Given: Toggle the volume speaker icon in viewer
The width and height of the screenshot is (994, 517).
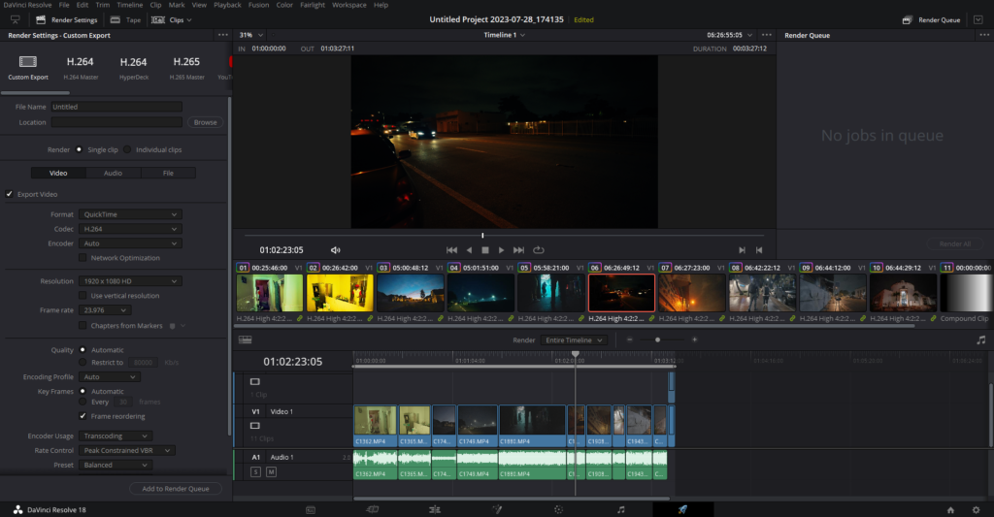Looking at the screenshot, I should pyautogui.click(x=335, y=250).
